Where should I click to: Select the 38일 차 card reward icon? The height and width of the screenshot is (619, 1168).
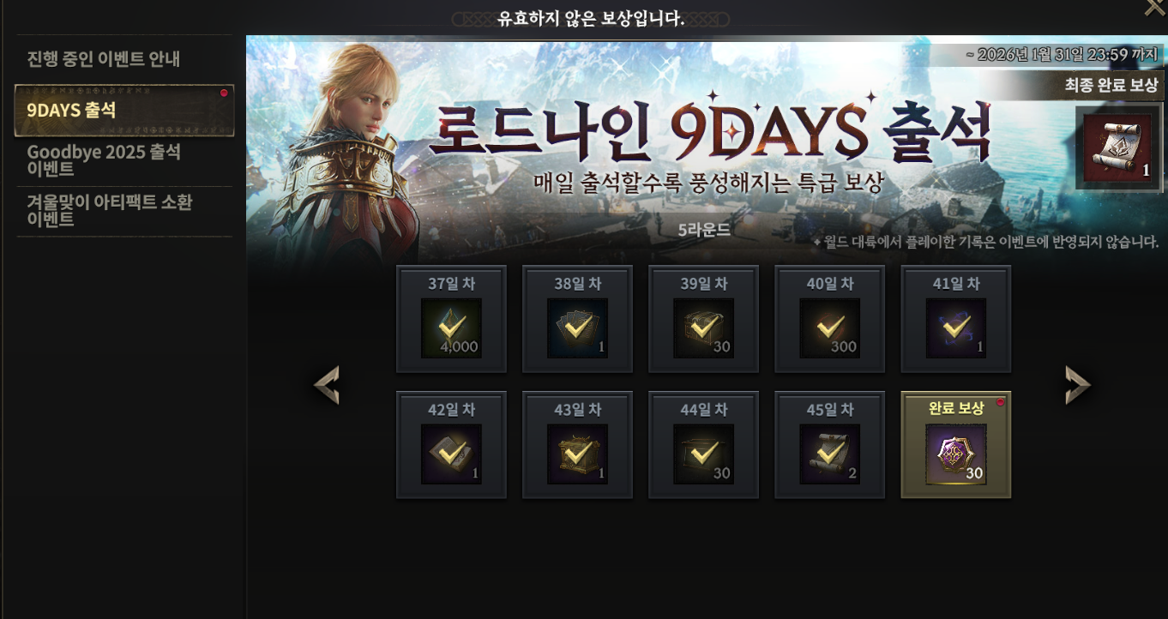point(577,328)
